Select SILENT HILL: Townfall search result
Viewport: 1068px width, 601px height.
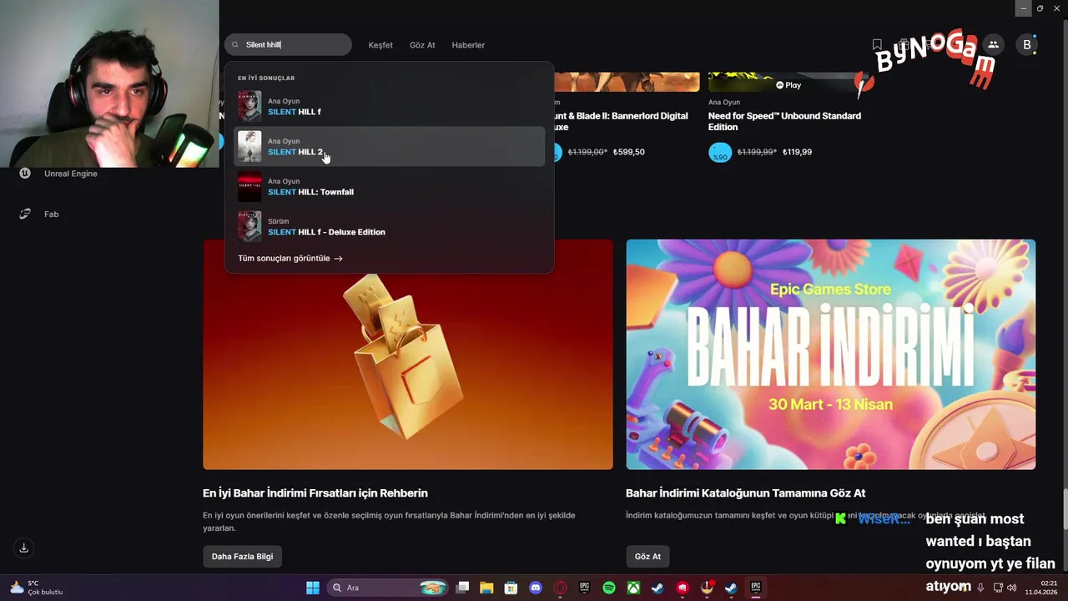pos(389,187)
